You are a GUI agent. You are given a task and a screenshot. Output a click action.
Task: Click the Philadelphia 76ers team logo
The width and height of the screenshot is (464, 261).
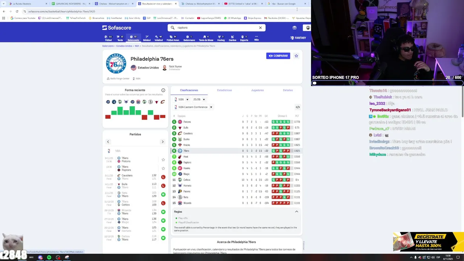116,63
